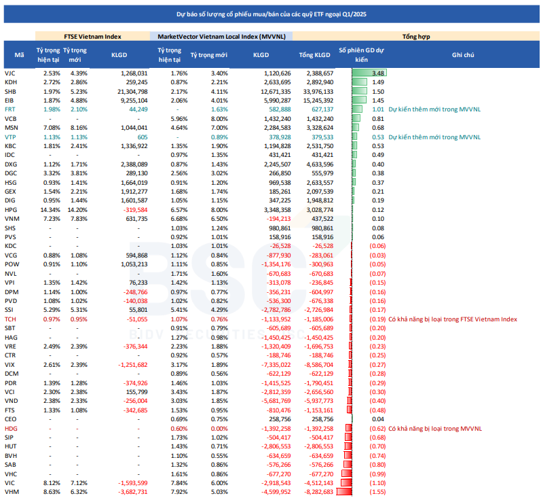Click ticker cell 'SHS'
Image resolution: width=541 pixels, height=498 pixels.
[10, 228]
